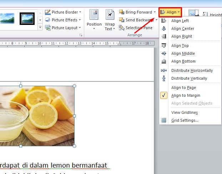This screenshot has width=222, height=174.
Task: Open Grid Settings... dialog
Action: pyautogui.click(x=185, y=120)
